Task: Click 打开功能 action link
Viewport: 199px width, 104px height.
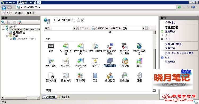Action: (x=170, y=22)
